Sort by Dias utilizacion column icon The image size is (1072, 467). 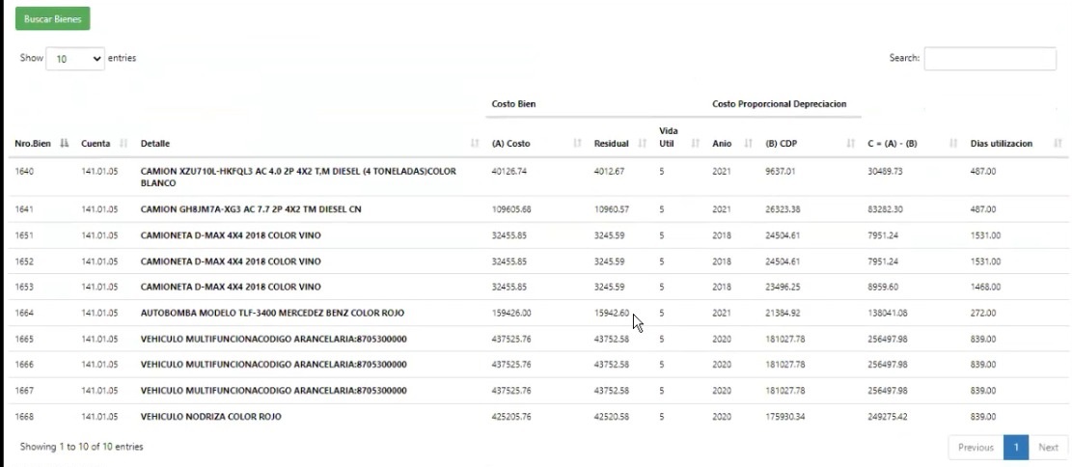1058,144
